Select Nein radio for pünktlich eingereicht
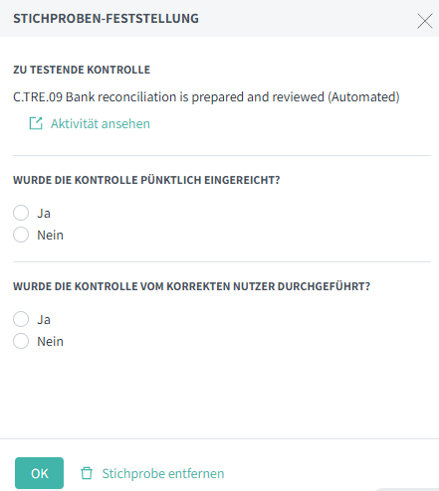The height and width of the screenshot is (491, 439). point(21,235)
